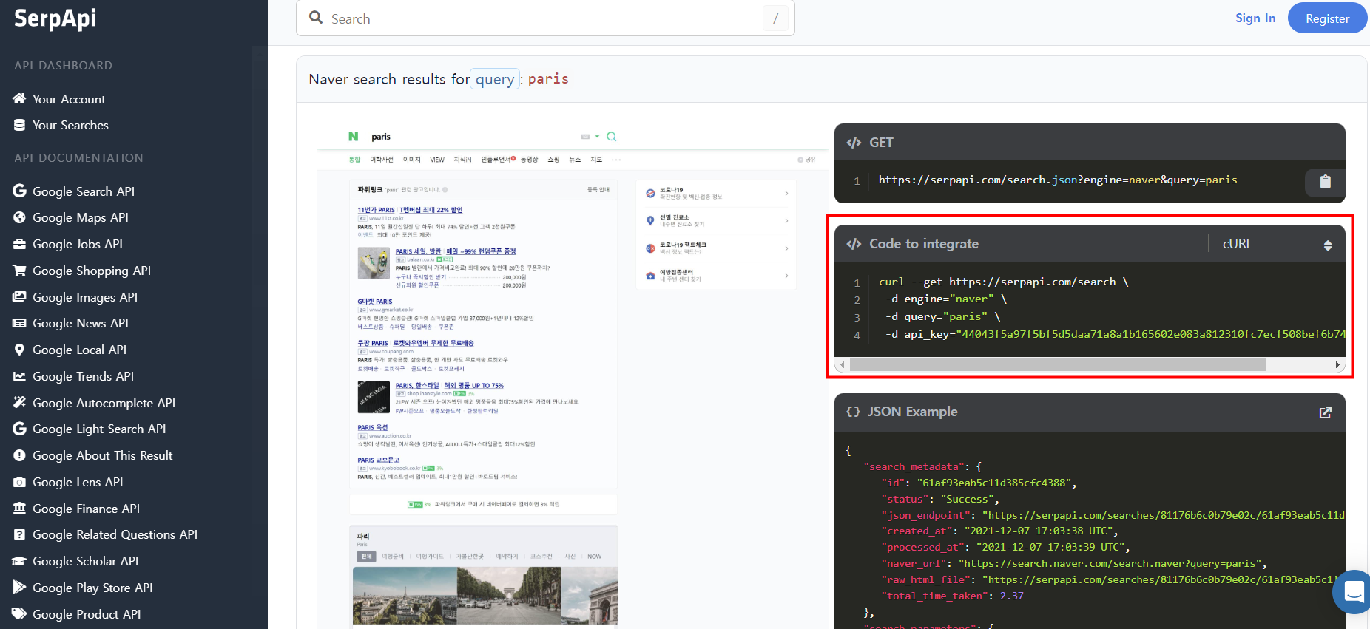The image size is (1370, 629).
Task: Click the Google Images API picture icon
Action: (19, 296)
